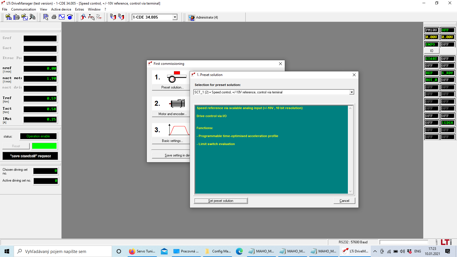Click the Active driving set no. field
The width and height of the screenshot is (457, 257).
point(46,181)
